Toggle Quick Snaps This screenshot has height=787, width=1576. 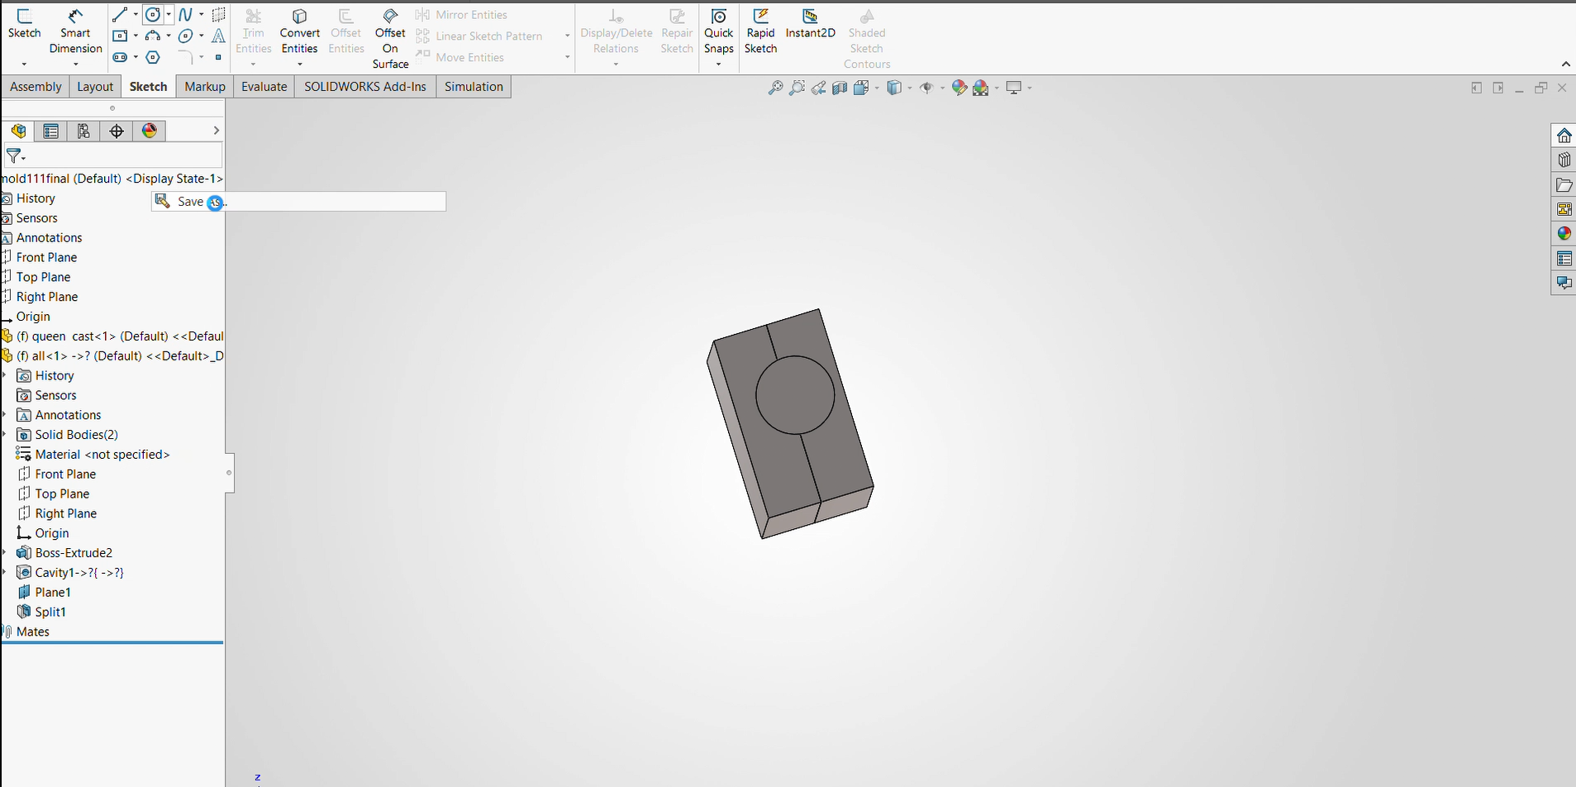click(718, 31)
